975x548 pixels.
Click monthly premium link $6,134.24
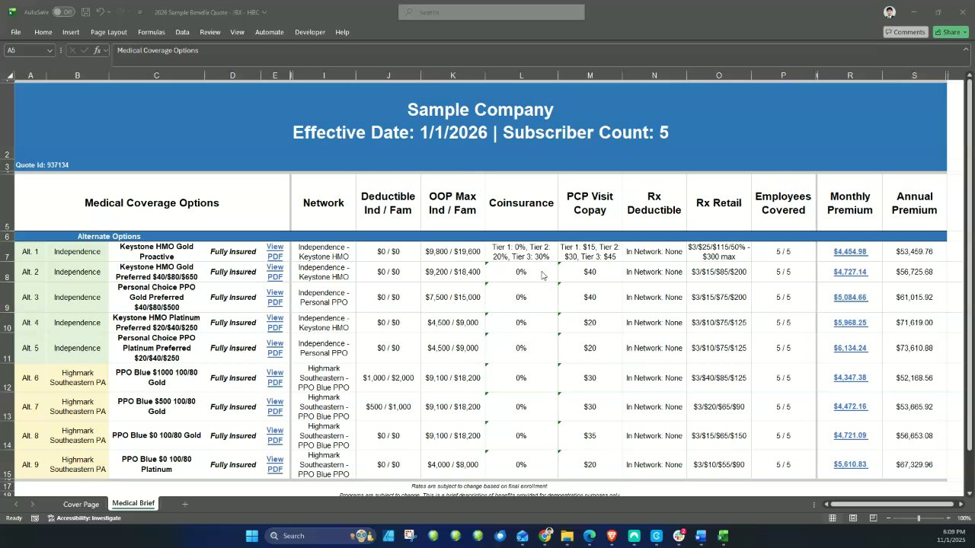coord(850,348)
